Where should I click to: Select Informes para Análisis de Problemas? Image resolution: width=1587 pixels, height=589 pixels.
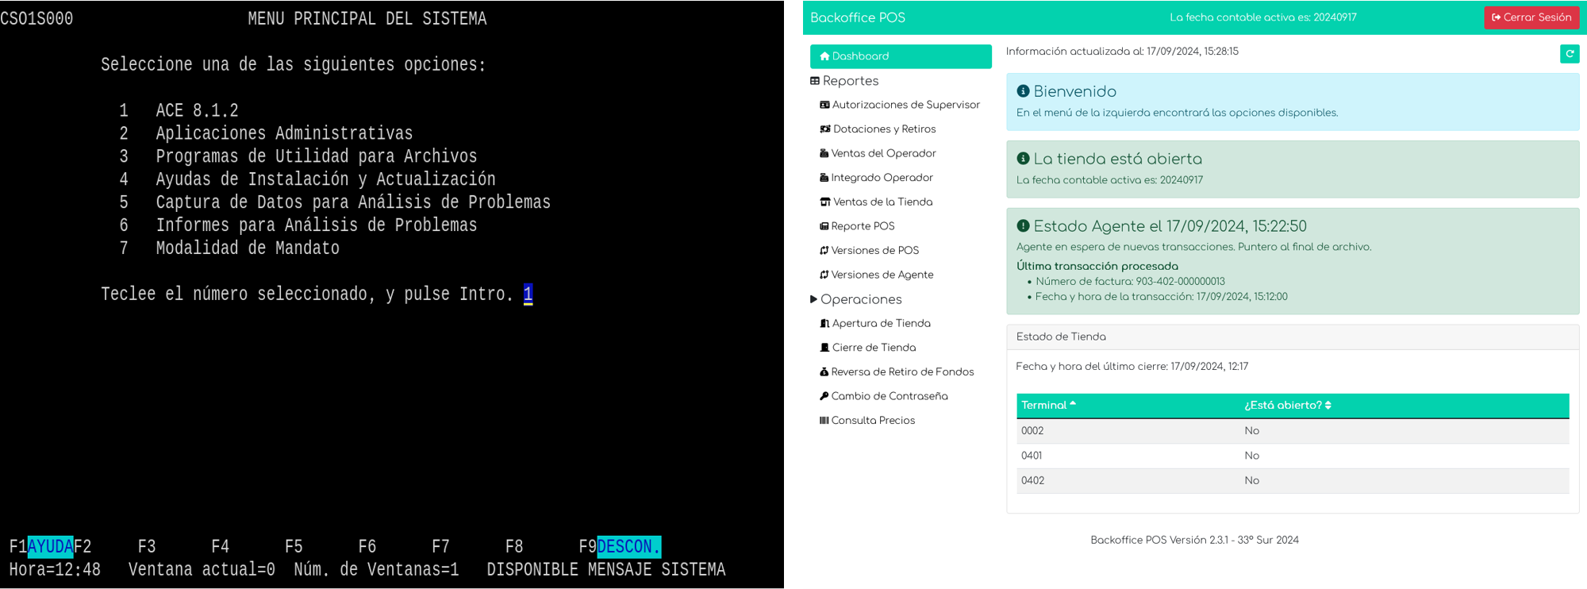(317, 225)
